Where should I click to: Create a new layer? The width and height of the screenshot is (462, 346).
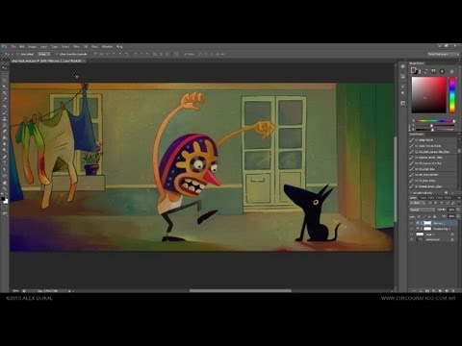(447, 290)
